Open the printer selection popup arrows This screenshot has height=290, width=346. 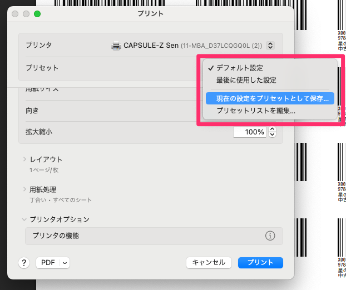(x=270, y=46)
